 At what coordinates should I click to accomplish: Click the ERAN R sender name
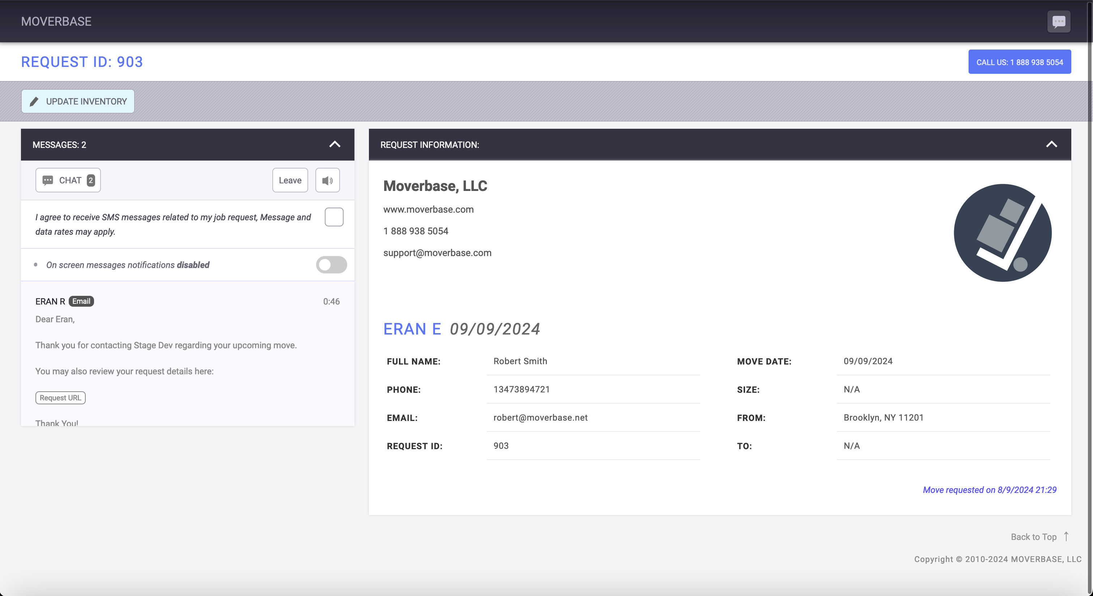pyautogui.click(x=50, y=301)
